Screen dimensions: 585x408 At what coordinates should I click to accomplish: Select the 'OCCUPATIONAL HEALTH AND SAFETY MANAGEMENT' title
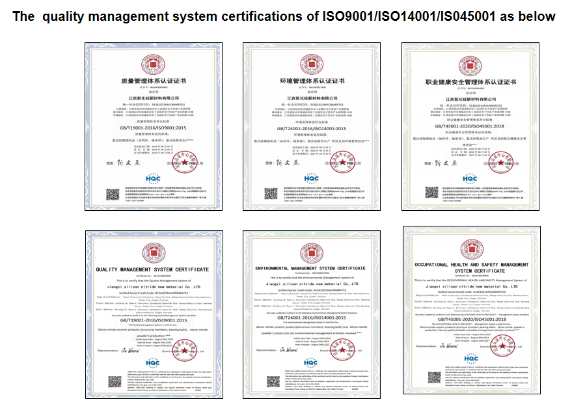click(x=472, y=265)
